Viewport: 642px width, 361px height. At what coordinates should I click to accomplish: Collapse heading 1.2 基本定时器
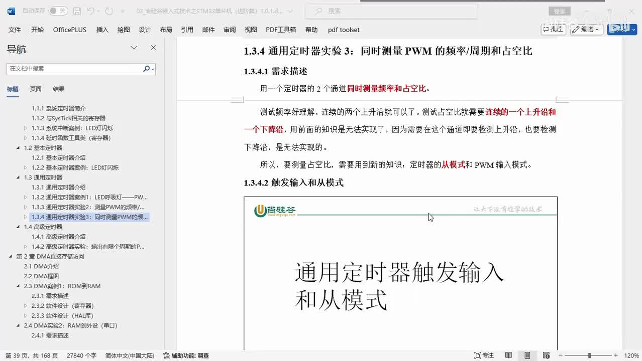pyautogui.click(x=19, y=148)
